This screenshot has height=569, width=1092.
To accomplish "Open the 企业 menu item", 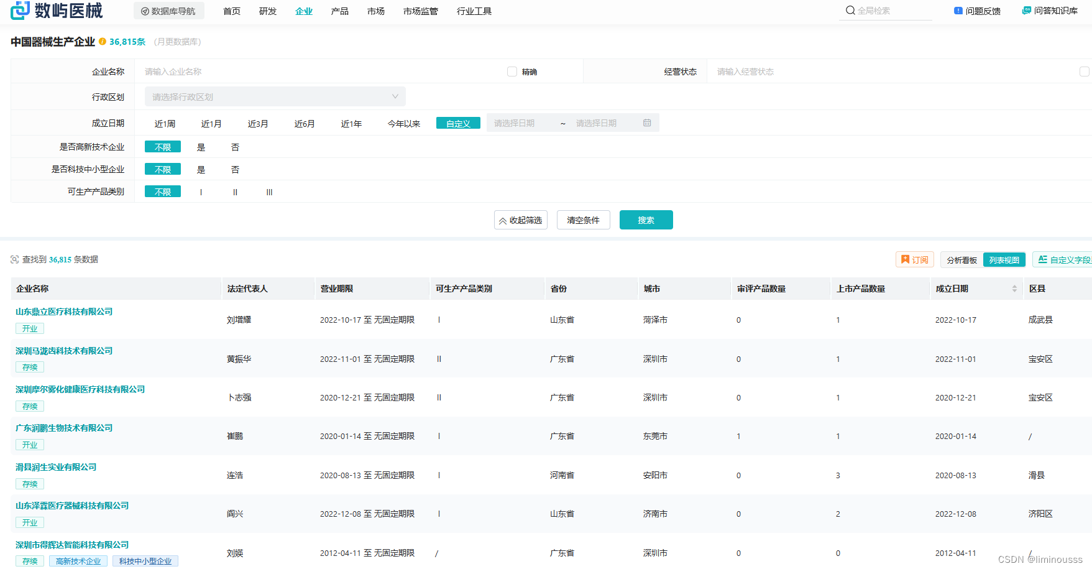I will click(x=304, y=11).
